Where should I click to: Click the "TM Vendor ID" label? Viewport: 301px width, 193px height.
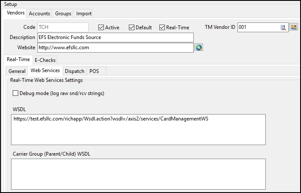(220, 27)
